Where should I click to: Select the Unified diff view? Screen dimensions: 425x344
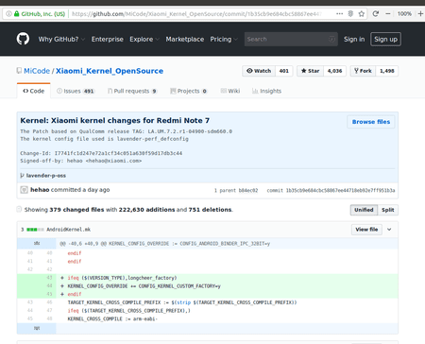click(x=364, y=210)
